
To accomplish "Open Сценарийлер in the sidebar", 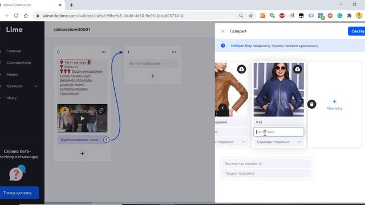I will (x=19, y=63).
